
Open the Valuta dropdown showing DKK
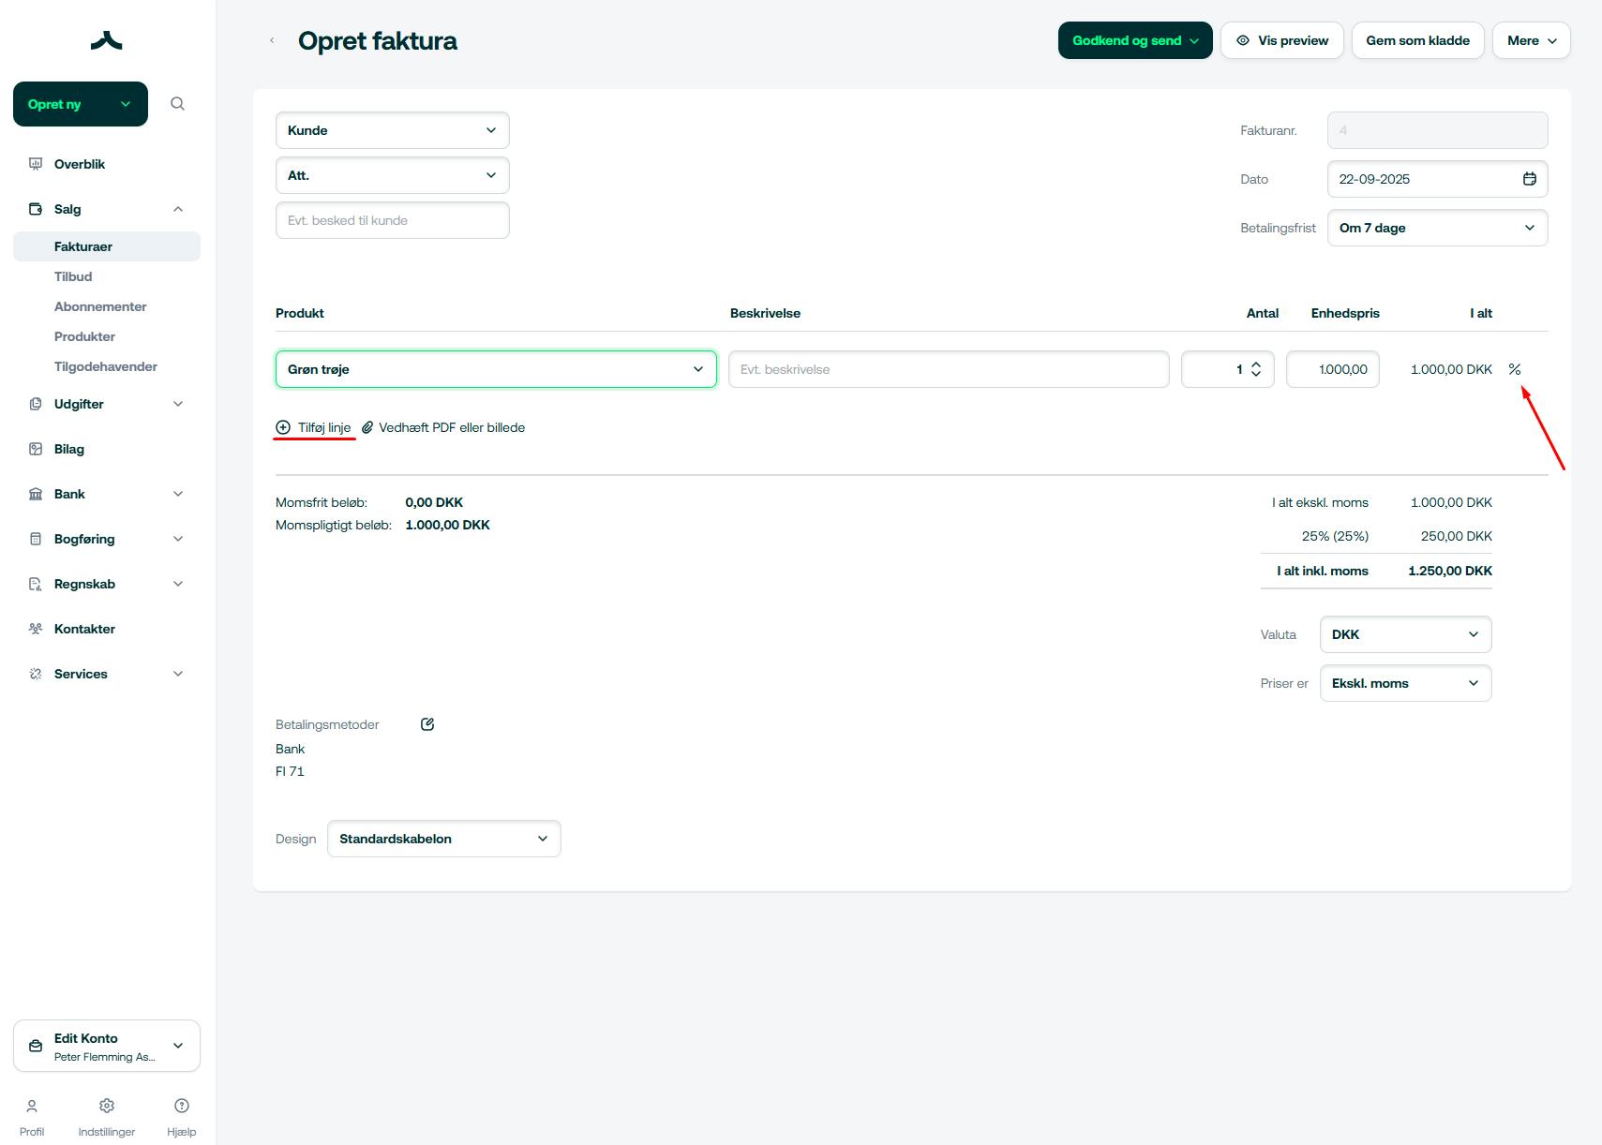(1404, 634)
